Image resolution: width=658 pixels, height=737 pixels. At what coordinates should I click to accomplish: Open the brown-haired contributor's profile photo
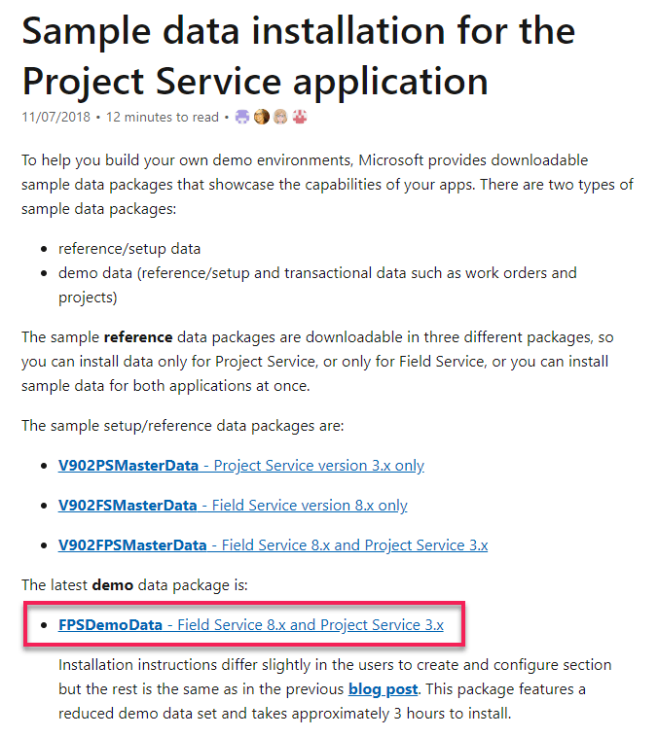(262, 118)
